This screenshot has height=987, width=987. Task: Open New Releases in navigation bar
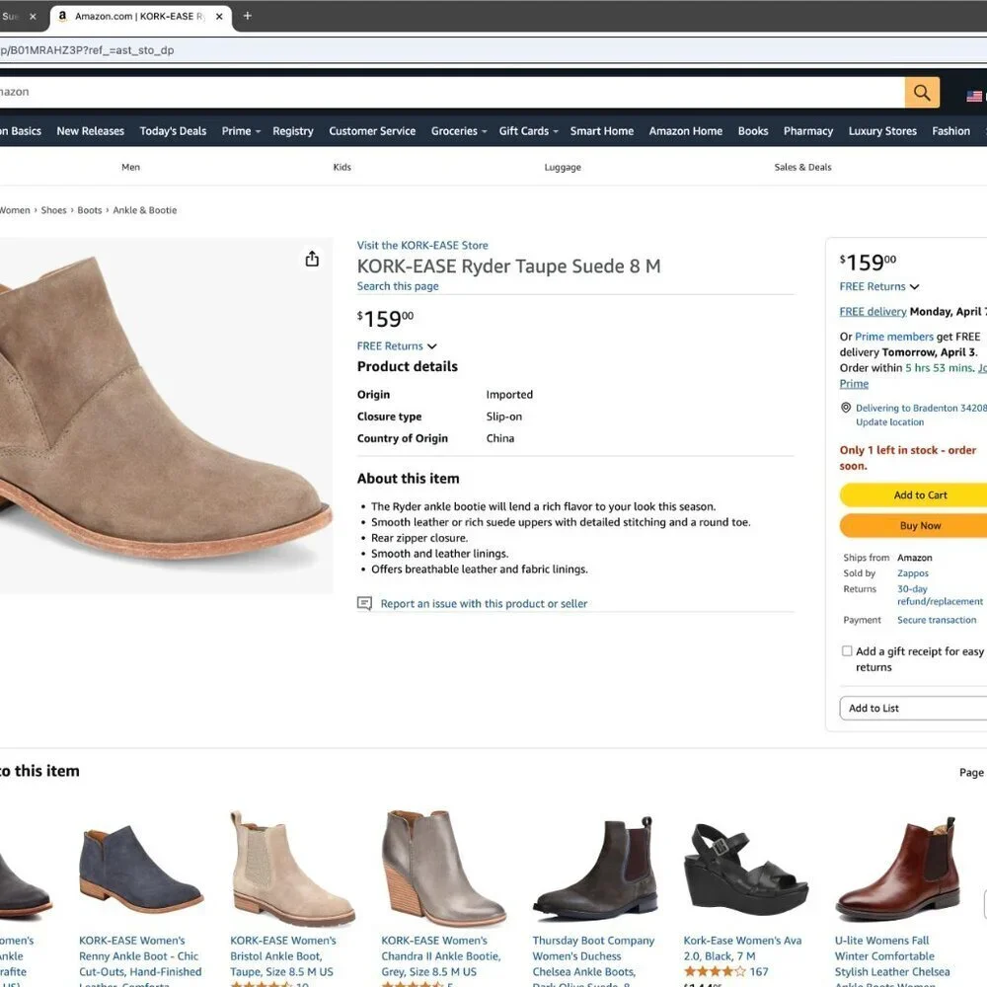pyautogui.click(x=91, y=131)
